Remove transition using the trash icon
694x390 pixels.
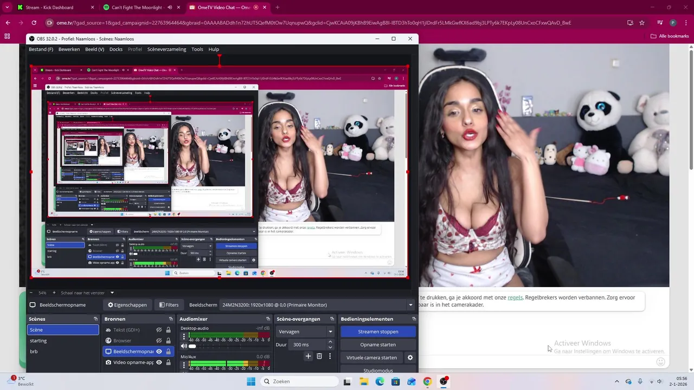pos(319,356)
